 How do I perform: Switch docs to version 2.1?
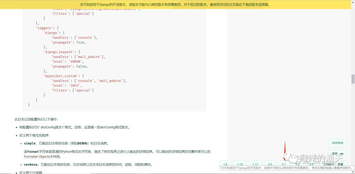click(284, 164)
